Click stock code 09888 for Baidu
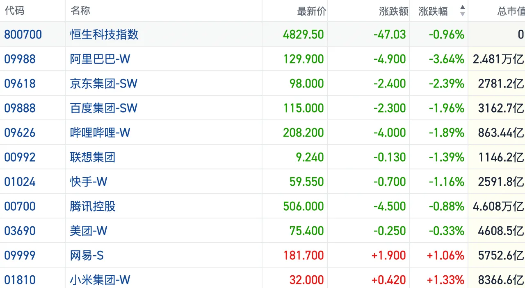Screen dimensions: 525x288 [20, 108]
